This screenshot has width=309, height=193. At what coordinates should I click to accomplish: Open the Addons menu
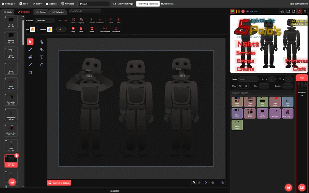[x=51, y=4]
